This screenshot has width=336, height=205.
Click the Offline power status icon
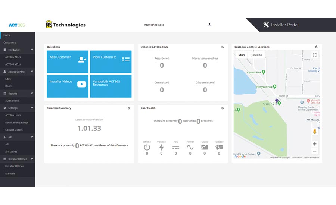click(x=147, y=147)
